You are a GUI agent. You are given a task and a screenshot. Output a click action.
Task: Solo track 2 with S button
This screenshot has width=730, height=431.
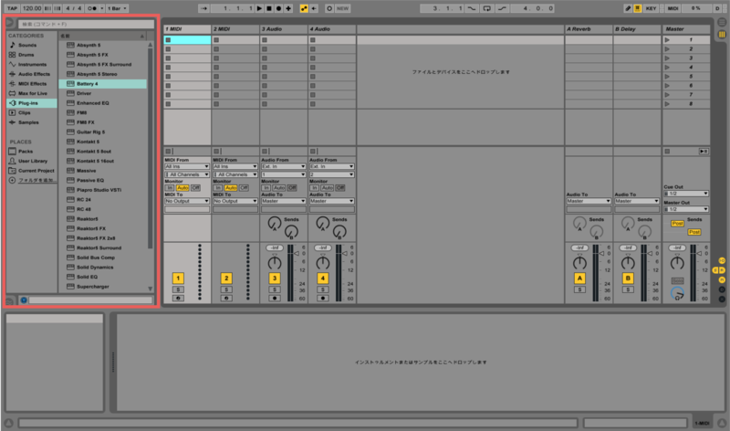pos(226,289)
